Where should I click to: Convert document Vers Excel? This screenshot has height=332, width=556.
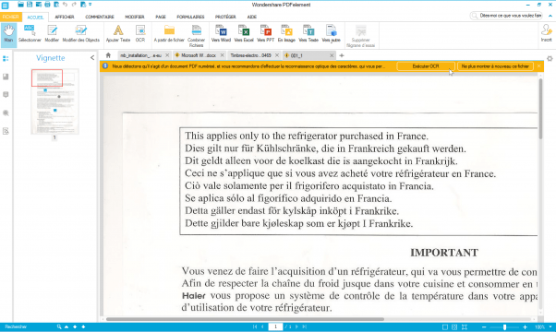pyautogui.click(x=244, y=34)
